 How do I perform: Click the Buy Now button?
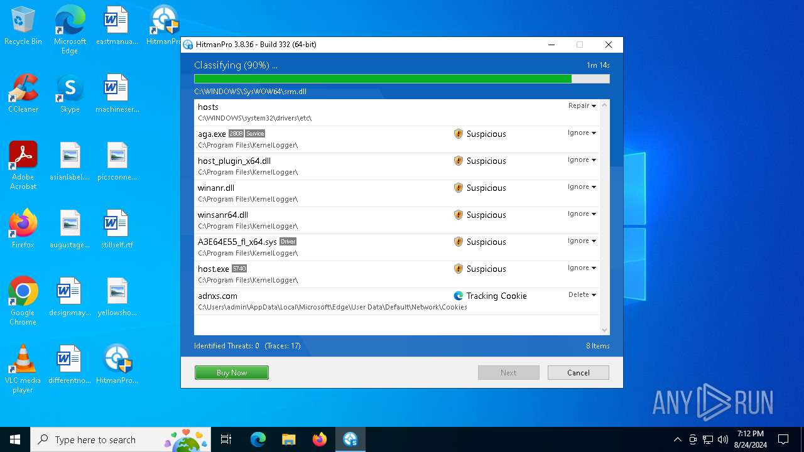(x=232, y=373)
